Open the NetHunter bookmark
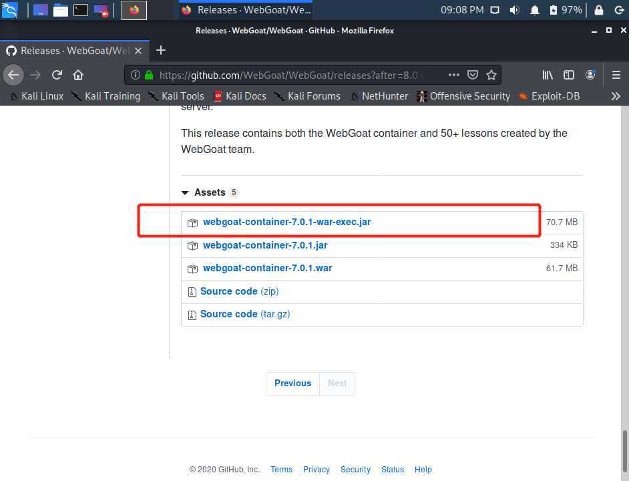The width and height of the screenshot is (629, 481). (379, 96)
